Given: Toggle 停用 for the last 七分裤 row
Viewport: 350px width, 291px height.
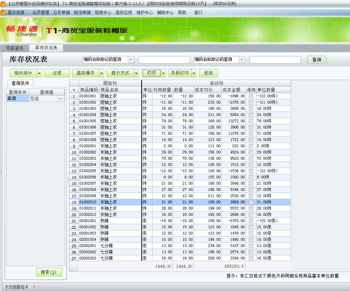Looking at the screenshot, I should coord(251,257).
